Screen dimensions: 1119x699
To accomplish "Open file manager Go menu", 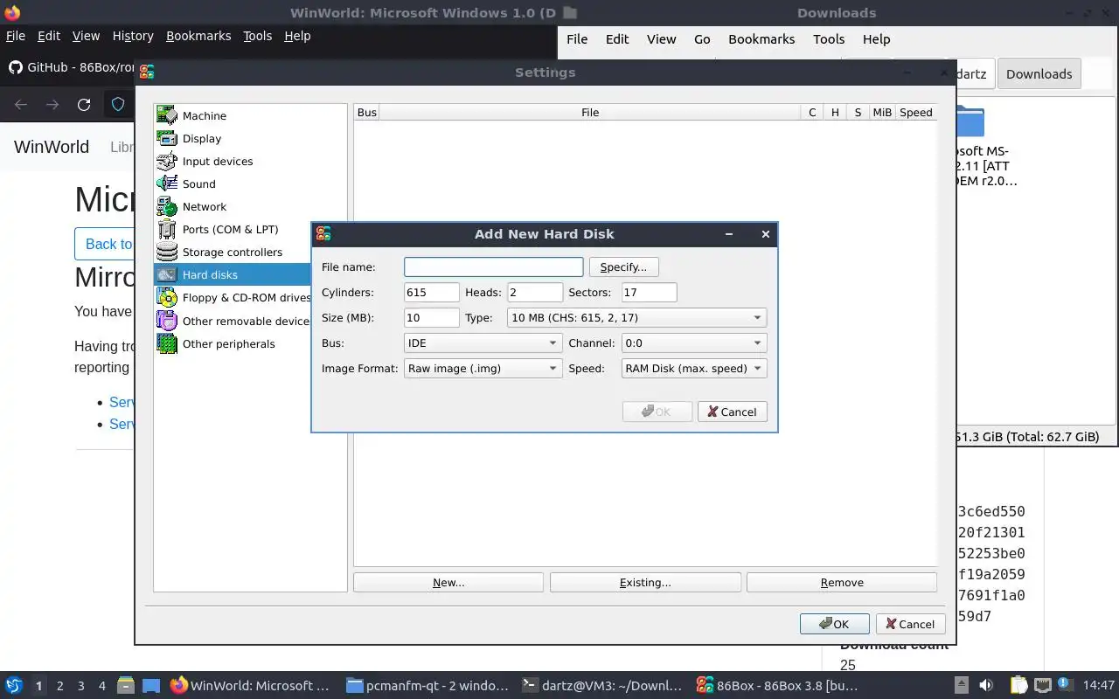I will click(702, 39).
